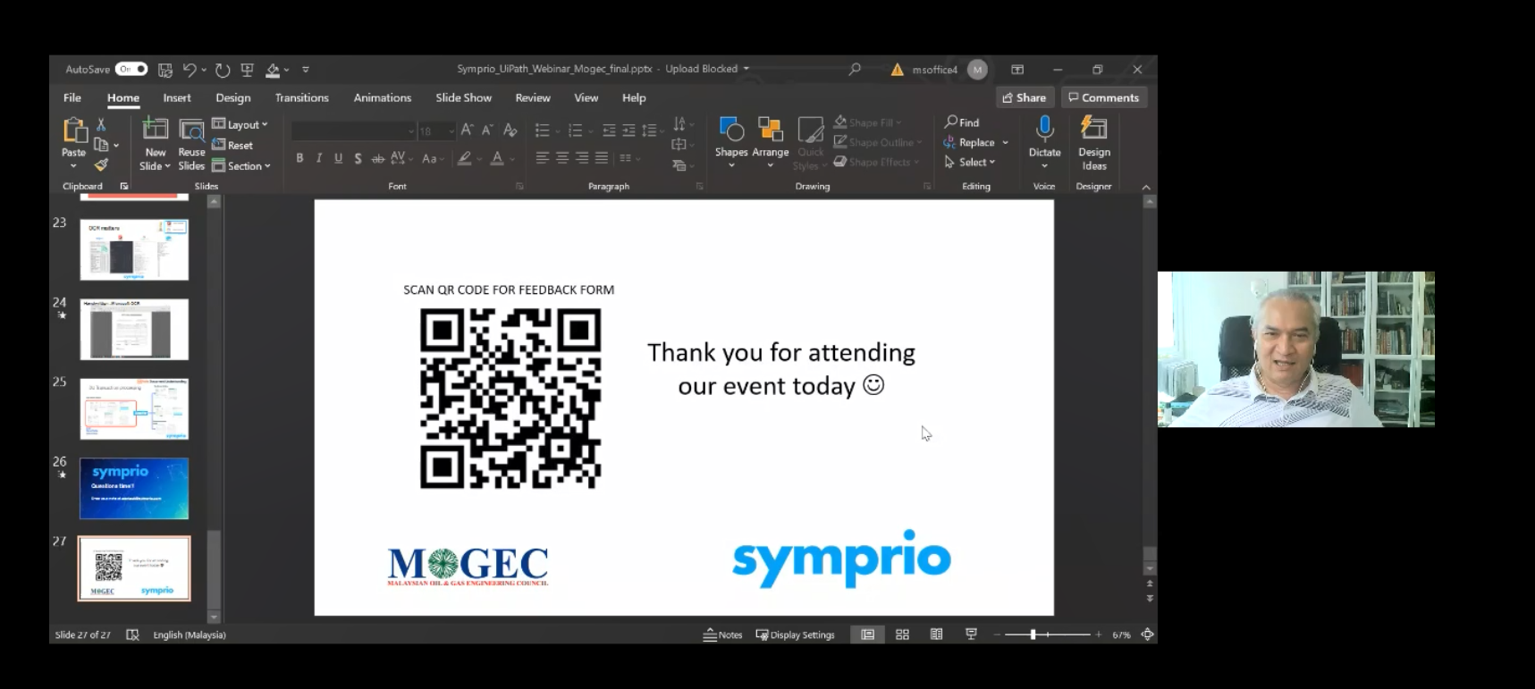Open the Transitions tab
This screenshot has width=1535, height=689.
click(x=302, y=97)
